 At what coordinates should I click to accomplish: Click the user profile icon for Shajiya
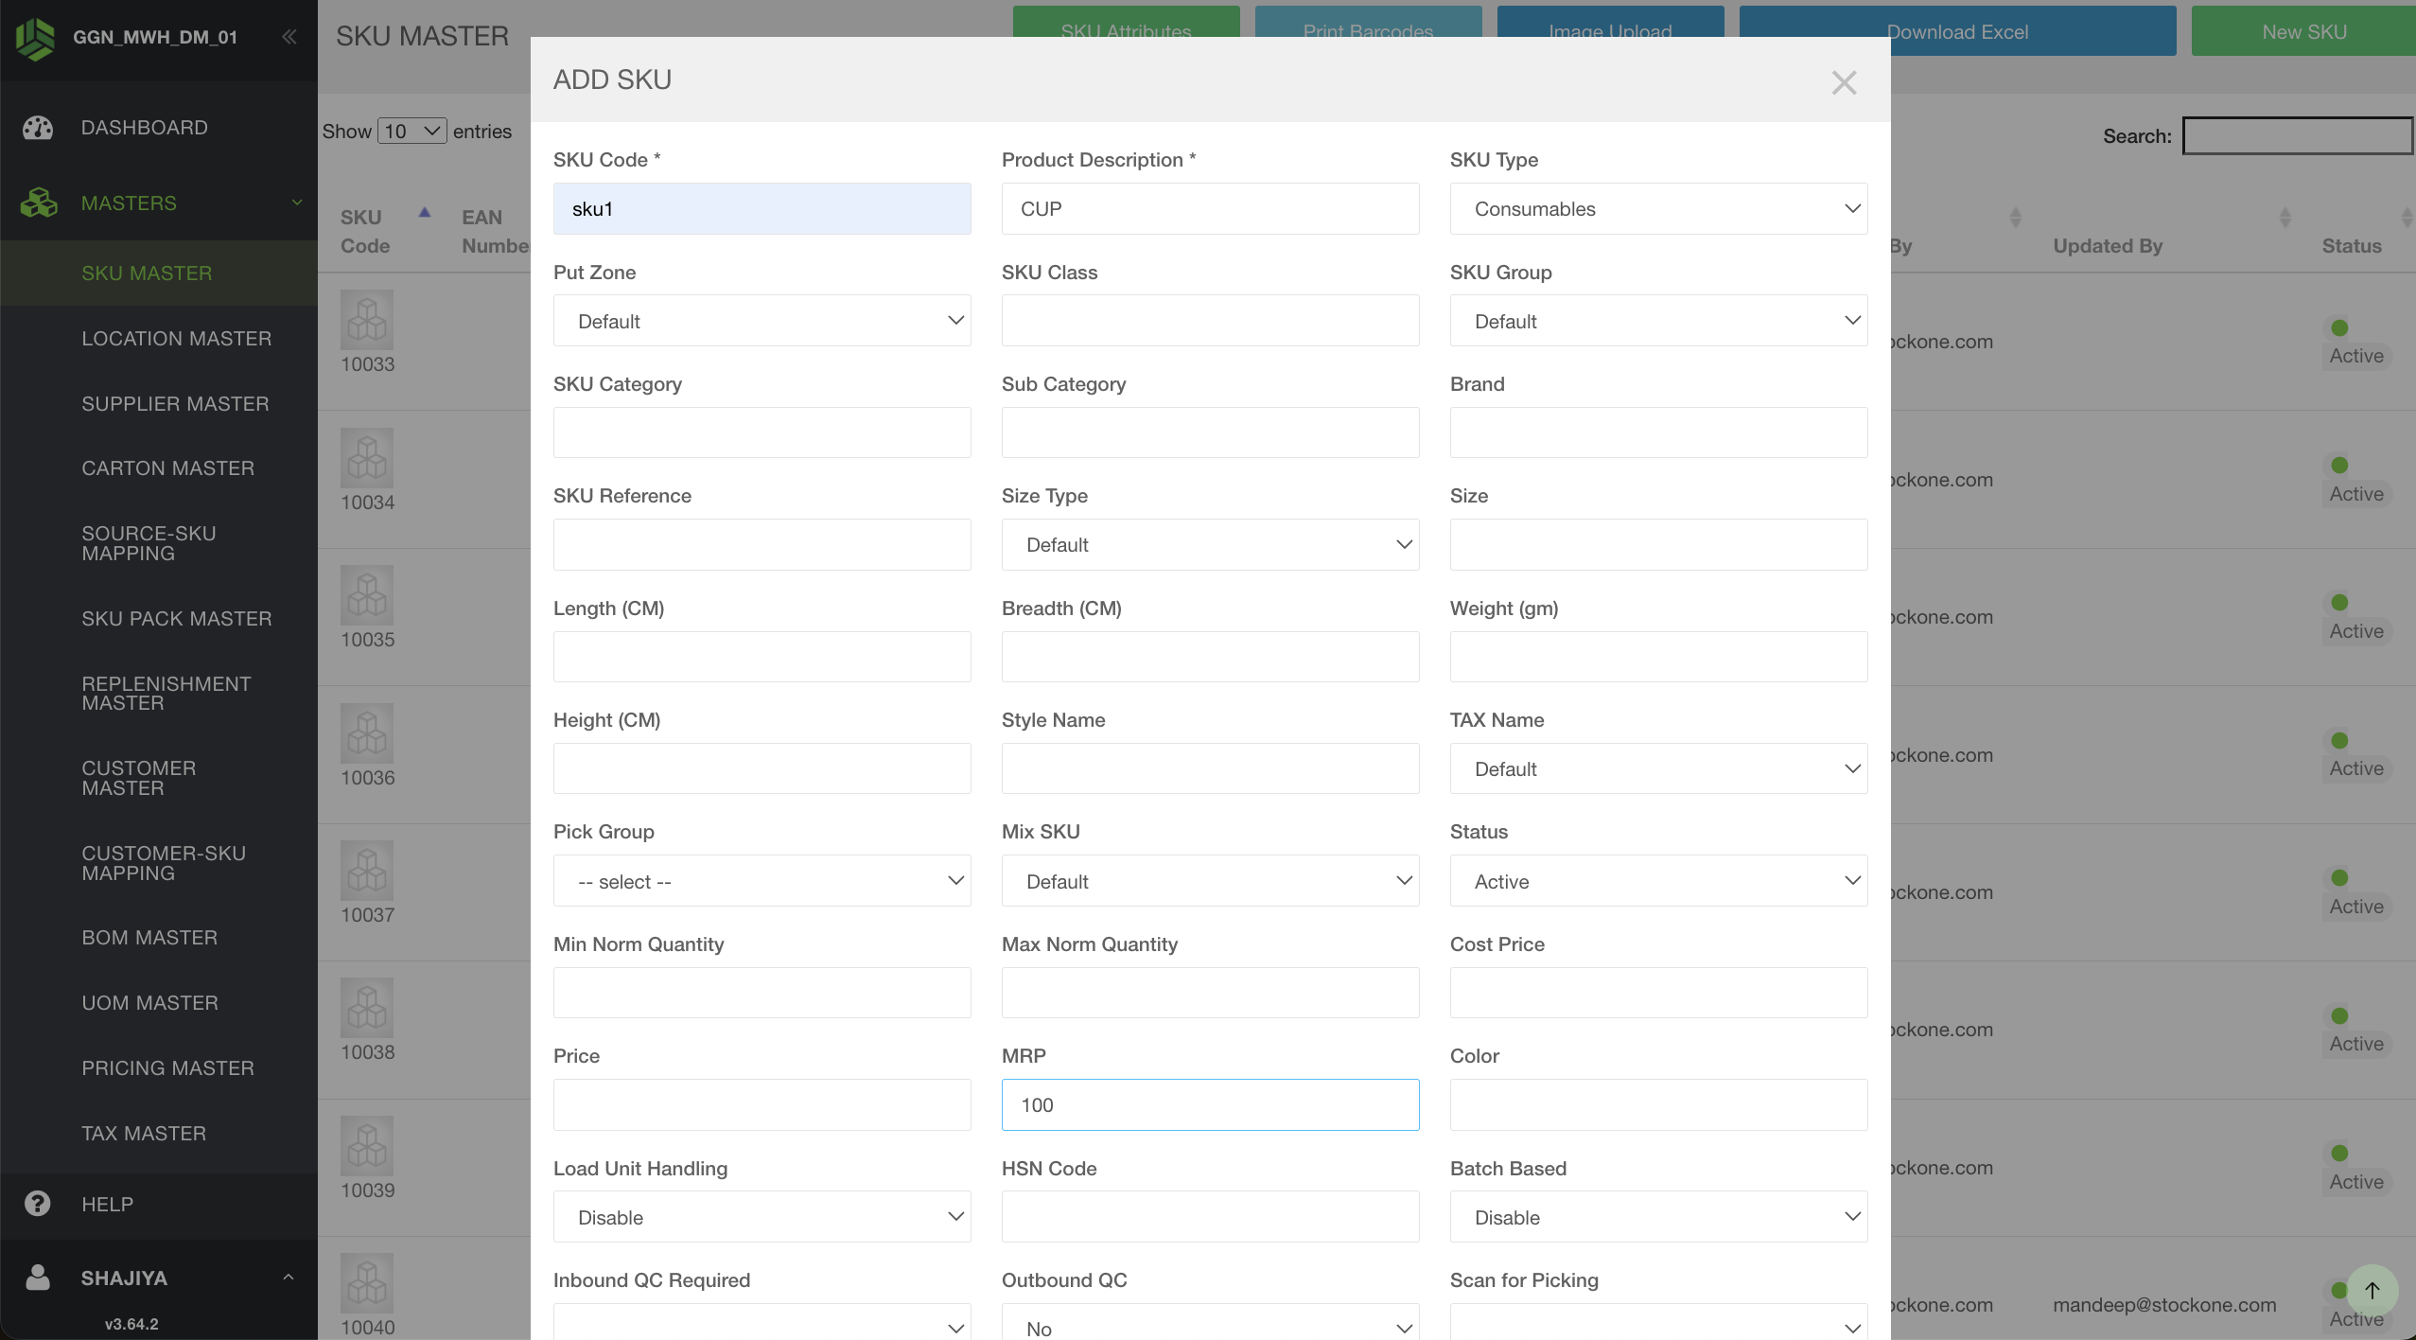[38, 1278]
